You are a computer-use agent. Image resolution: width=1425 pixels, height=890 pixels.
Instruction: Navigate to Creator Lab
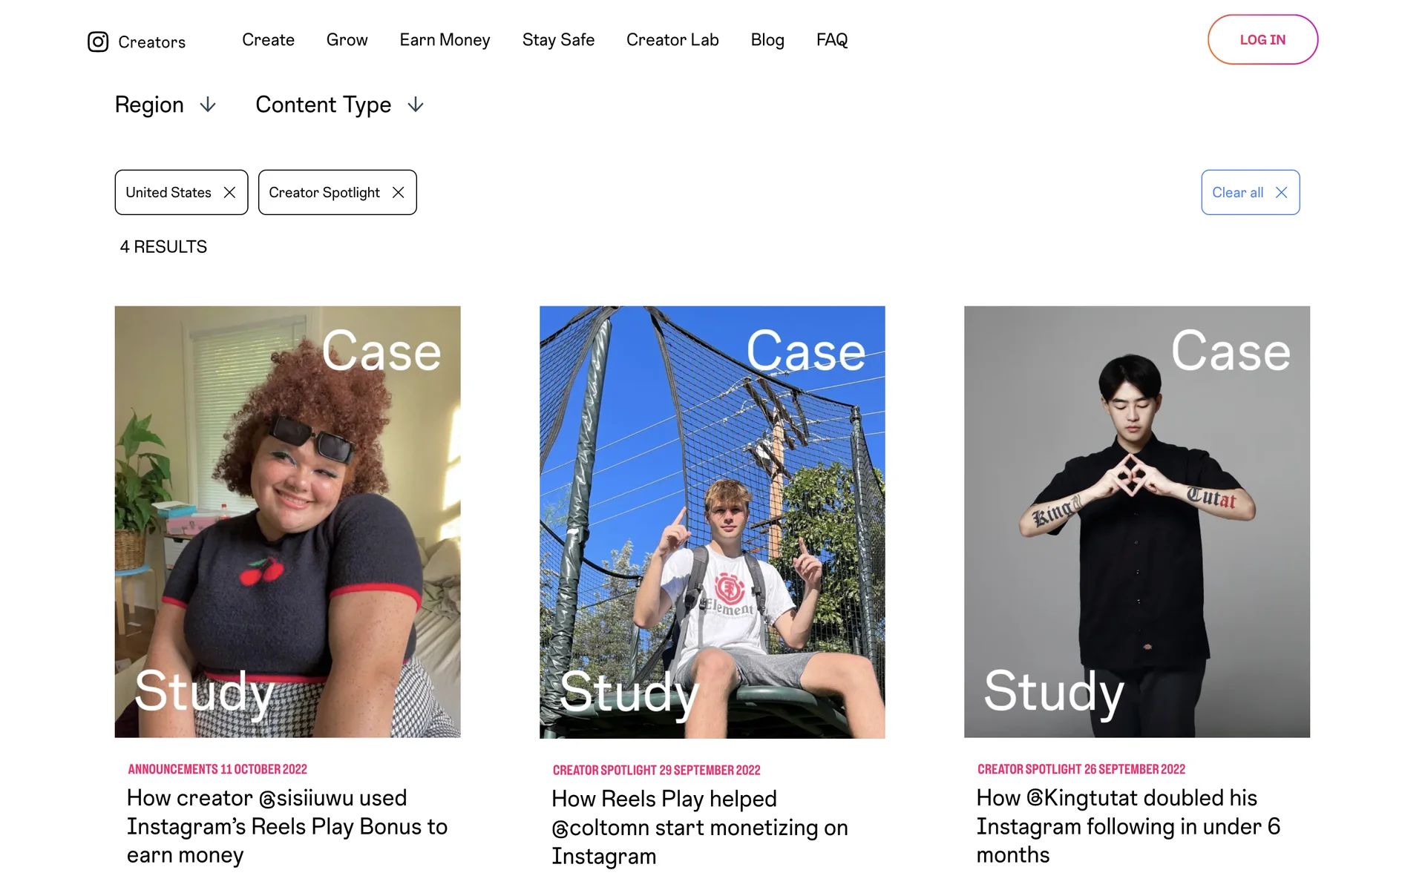click(x=672, y=40)
